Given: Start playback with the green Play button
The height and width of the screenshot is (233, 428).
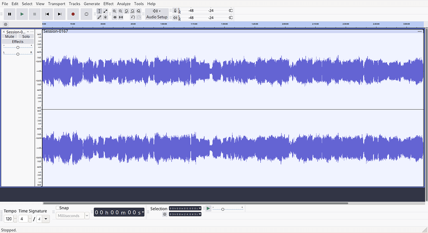Looking at the screenshot, I should (22, 14).
